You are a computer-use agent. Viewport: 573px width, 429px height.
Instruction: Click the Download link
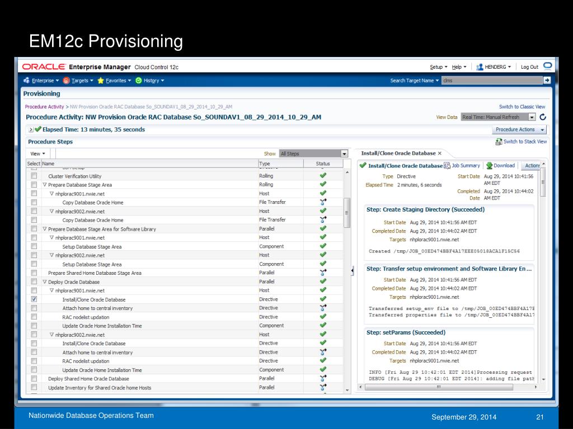(x=504, y=165)
